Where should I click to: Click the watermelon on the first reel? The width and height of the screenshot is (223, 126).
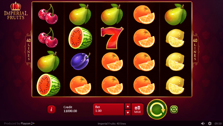48,85
